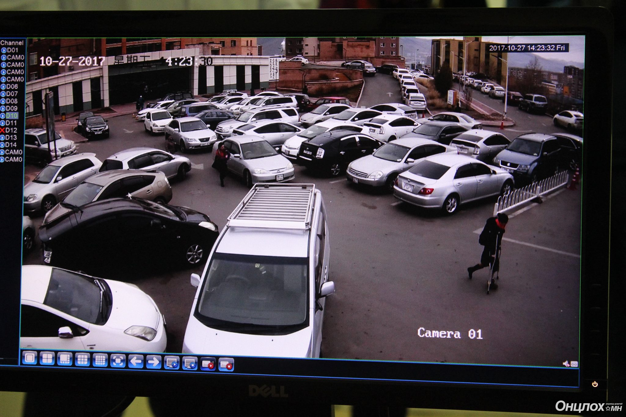Click the Camera 01 overlay label
The width and height of the screenshot is (626, 417).
coord(450,333)
